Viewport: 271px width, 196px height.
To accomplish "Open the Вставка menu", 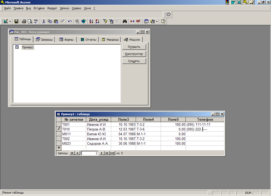I will click(x=39, y=8).
